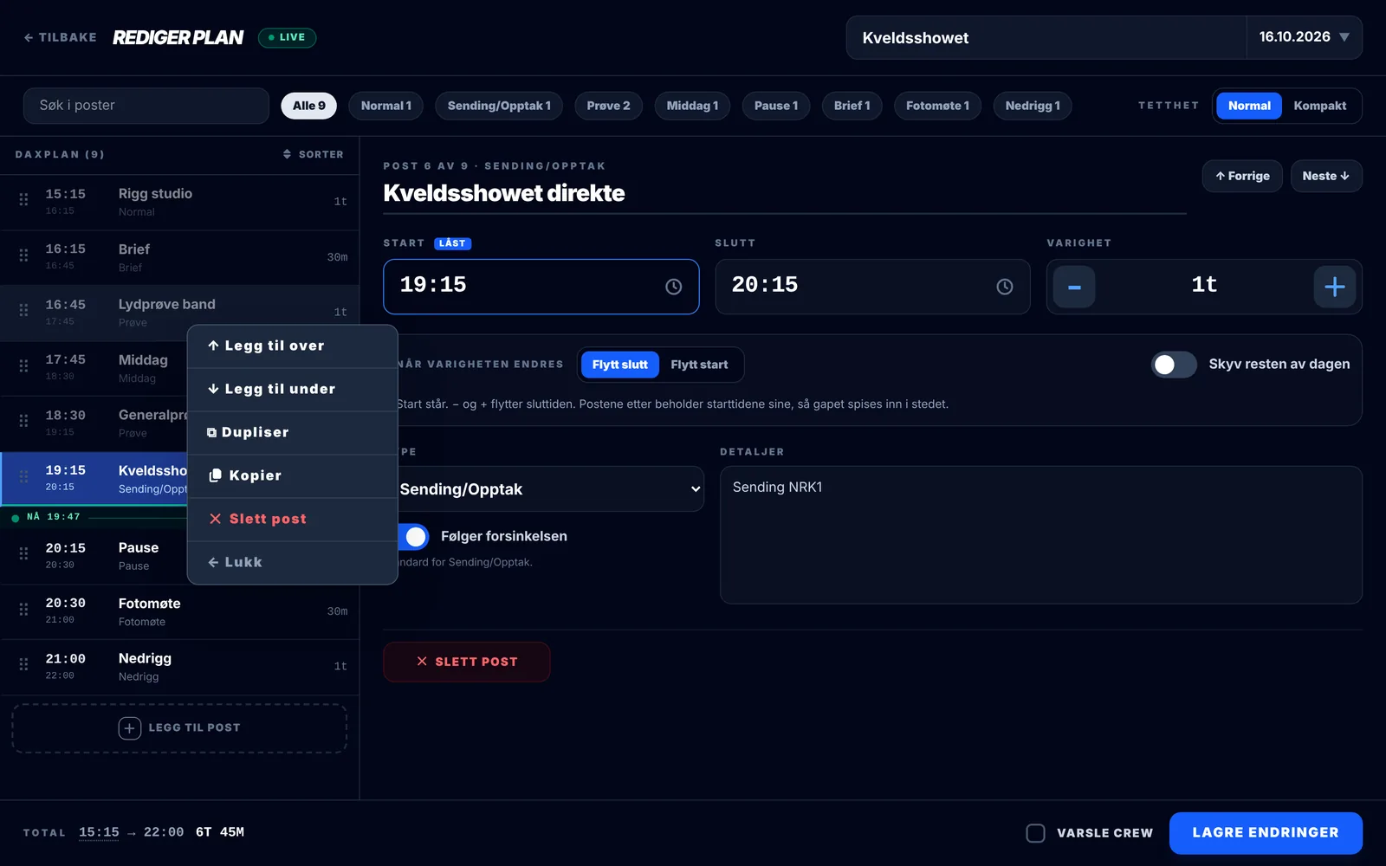Click the Detaljer text area
The image size is (1386, 866).
(1041, 535)
